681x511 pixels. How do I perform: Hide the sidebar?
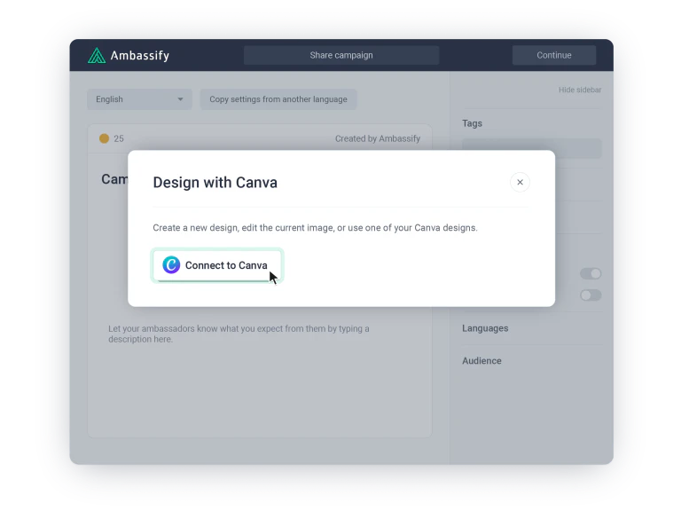tap(580, 90)
